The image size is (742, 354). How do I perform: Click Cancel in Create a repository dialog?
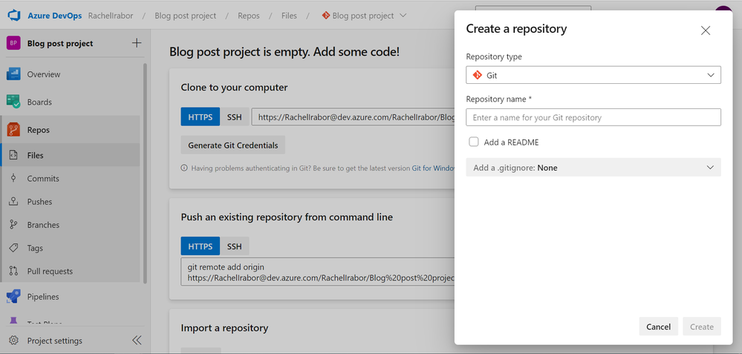[x=658, y=327]
